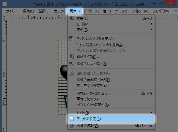The image size is (178, 132).
Task: Click the ruler corner menu arrow button
Action: pyautogui.click(x=4, y=16)
